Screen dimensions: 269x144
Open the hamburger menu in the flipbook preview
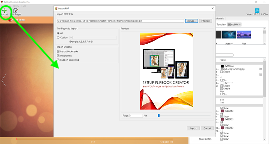click(x=4, y=20)
